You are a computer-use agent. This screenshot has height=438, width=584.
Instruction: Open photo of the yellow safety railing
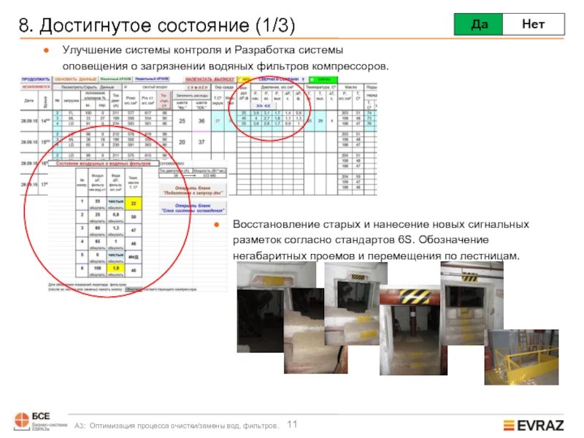tap(521, 357)
